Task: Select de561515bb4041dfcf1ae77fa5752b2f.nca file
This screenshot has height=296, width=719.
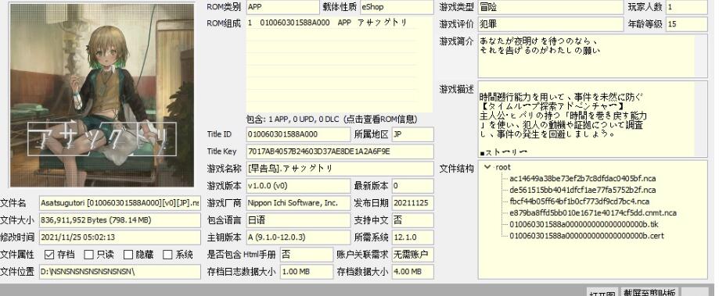Action: 582,190
